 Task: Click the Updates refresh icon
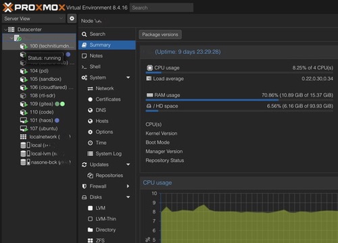click(x=84, y=165)
